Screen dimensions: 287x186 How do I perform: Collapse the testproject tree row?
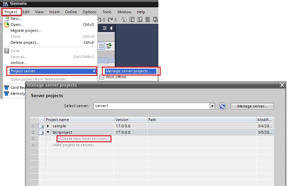[x=48, y=132]
